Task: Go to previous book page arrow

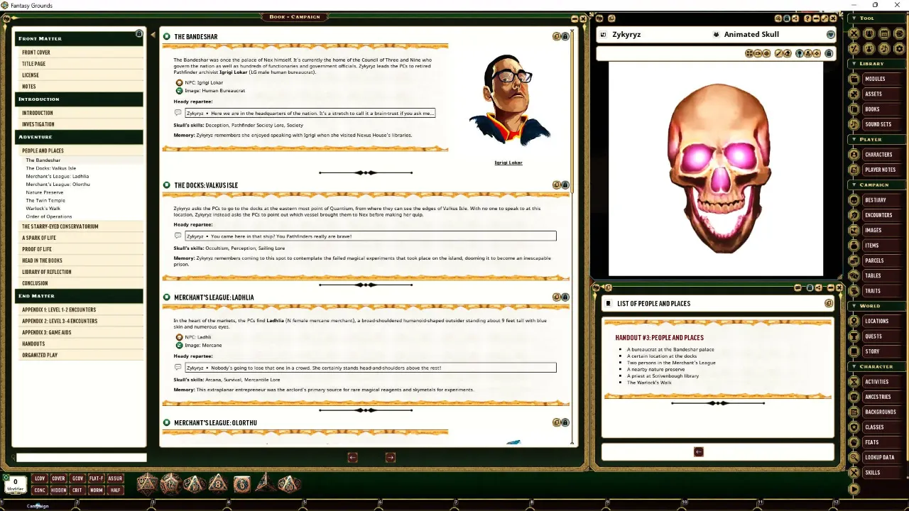Action: click(352, 457)
